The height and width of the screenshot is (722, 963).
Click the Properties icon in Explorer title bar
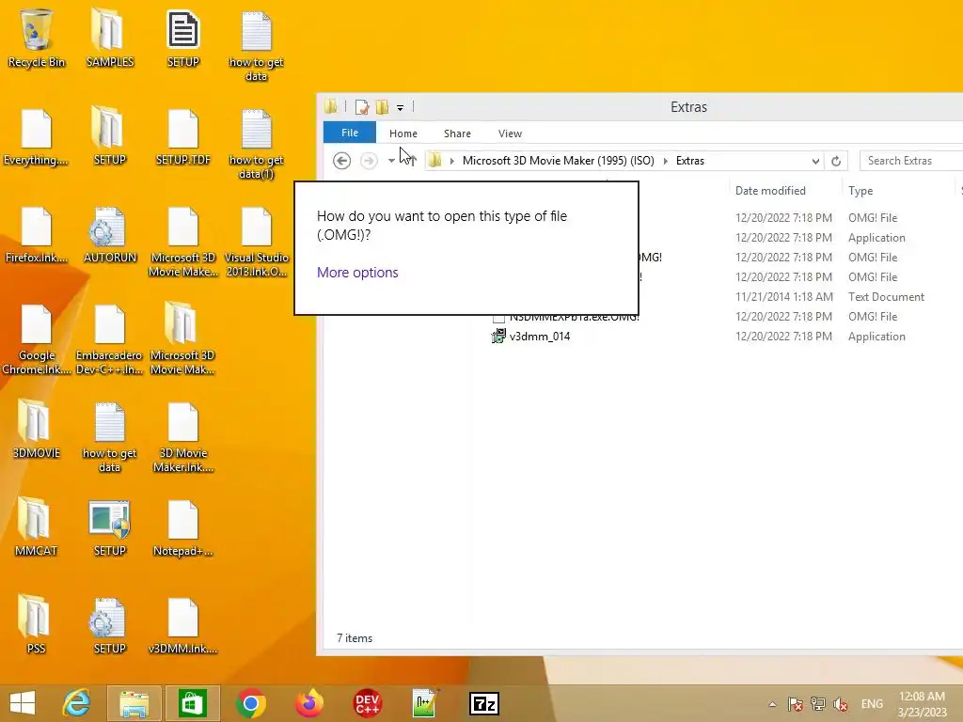362,107
